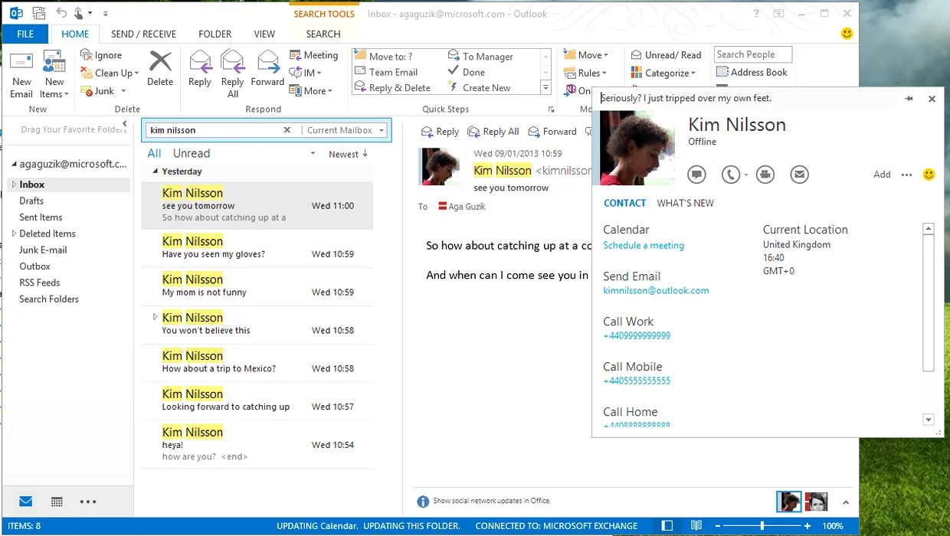Adjust the zoom slider in status bar

pos(762,526)
